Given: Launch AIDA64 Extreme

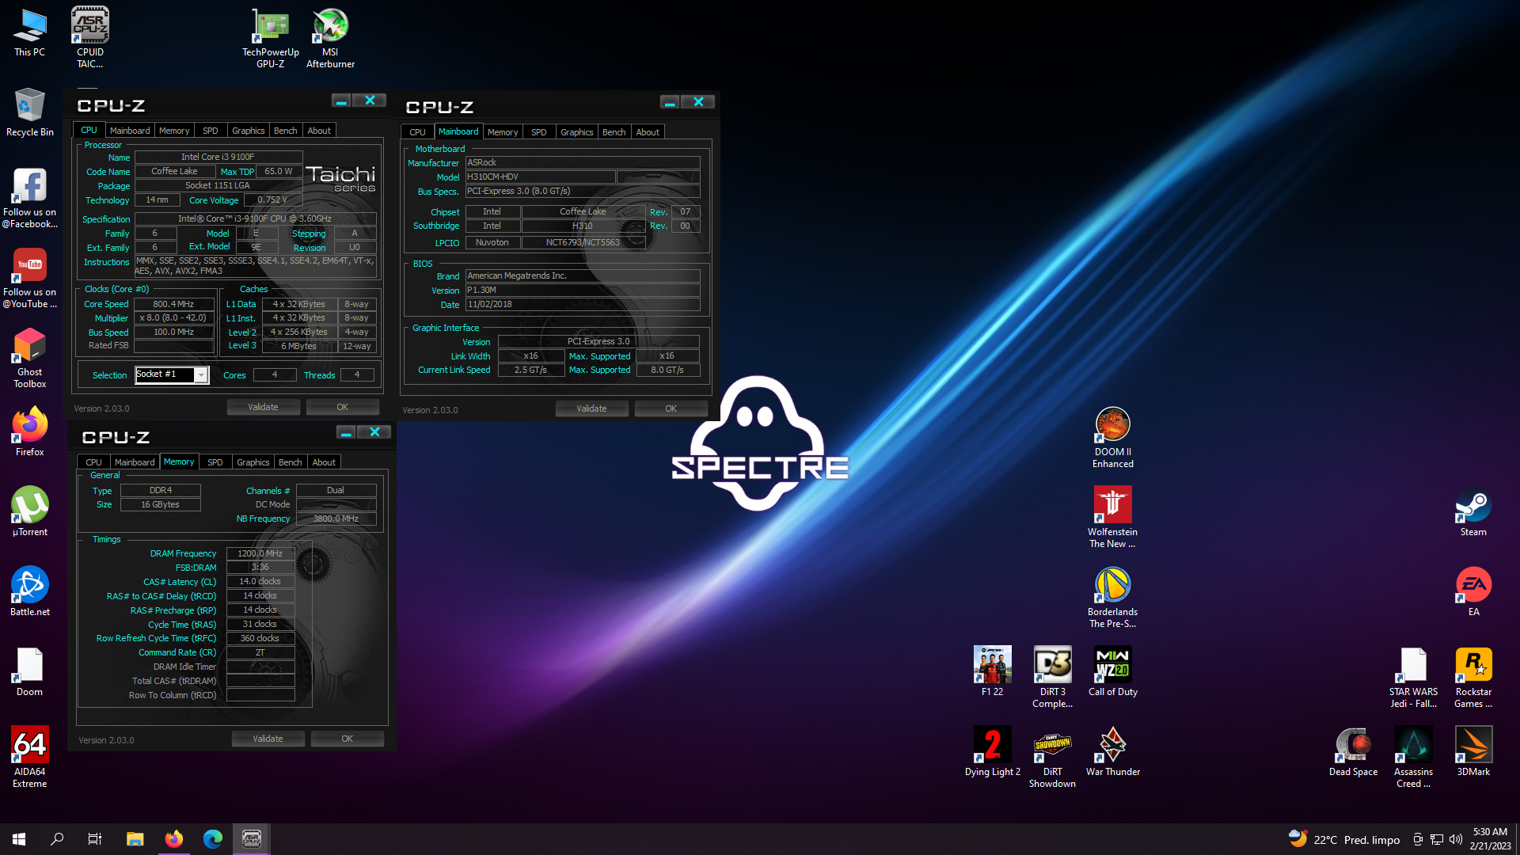Looking at the screenshot, I should 30,757.
